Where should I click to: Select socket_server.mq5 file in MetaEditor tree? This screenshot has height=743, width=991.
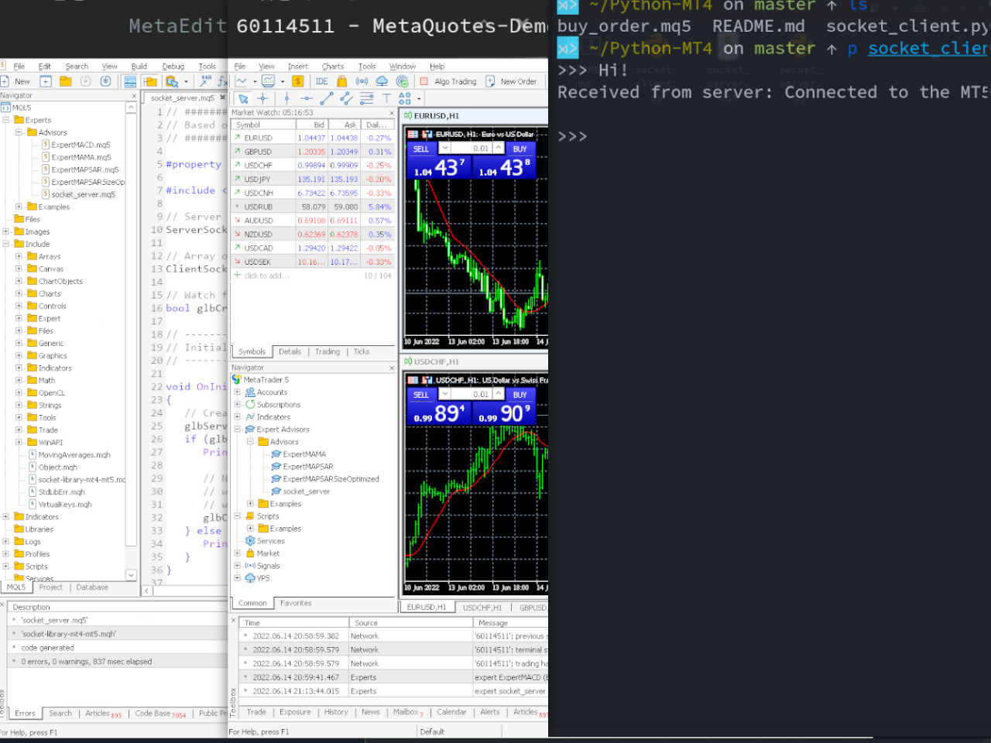(83, 194)
